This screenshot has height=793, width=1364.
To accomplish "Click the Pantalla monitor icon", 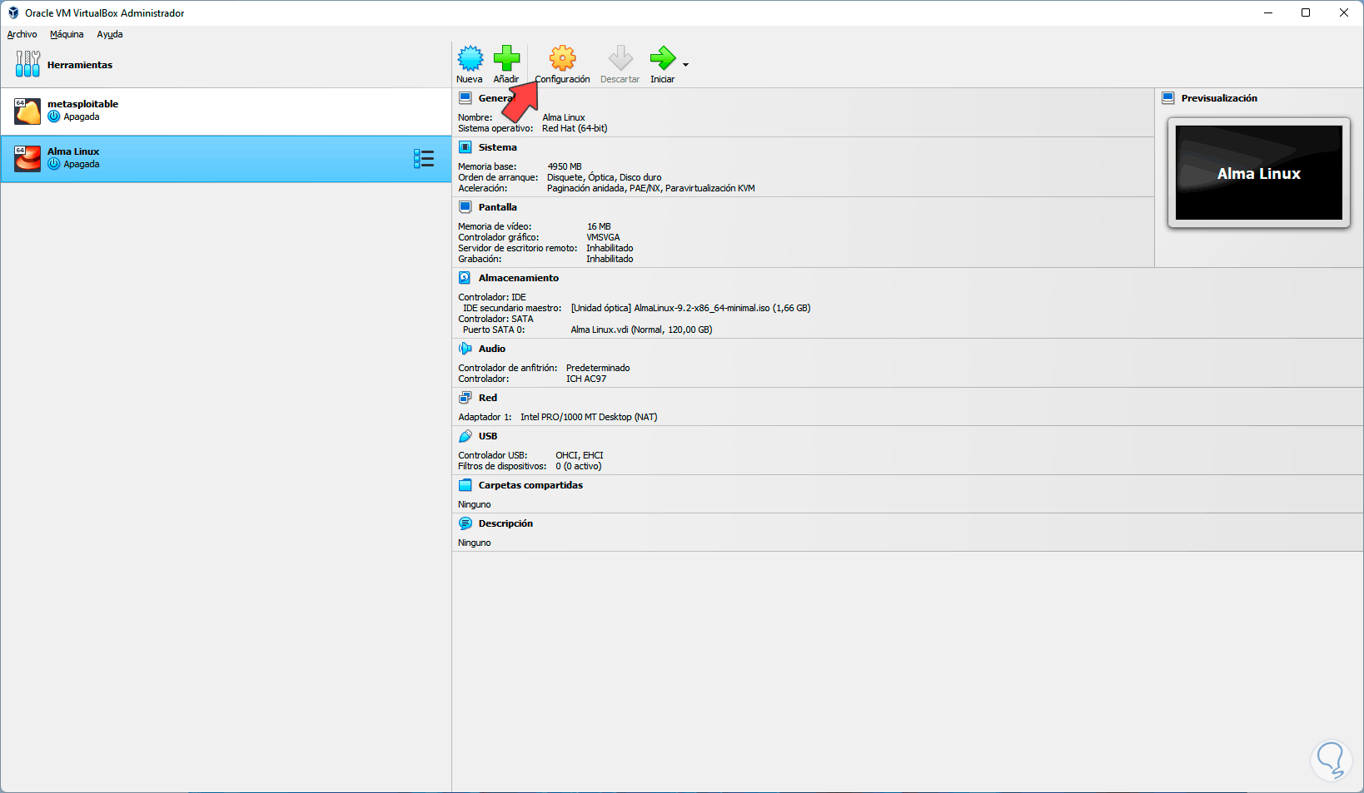I will coord(465,207).
